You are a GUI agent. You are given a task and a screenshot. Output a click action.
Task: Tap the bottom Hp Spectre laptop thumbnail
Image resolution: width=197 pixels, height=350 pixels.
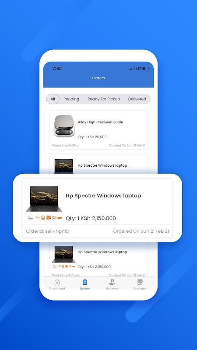coord(63,254)
